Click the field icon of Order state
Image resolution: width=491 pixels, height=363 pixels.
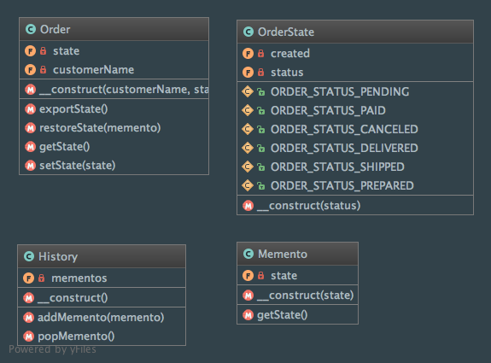(x=31, y=50)
